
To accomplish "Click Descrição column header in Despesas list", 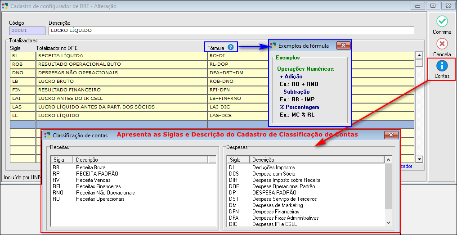I will pos(317,159).
